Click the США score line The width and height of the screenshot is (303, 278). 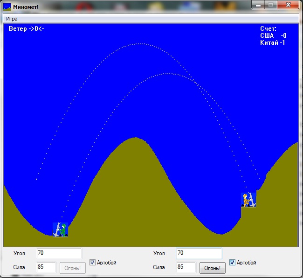273,36
